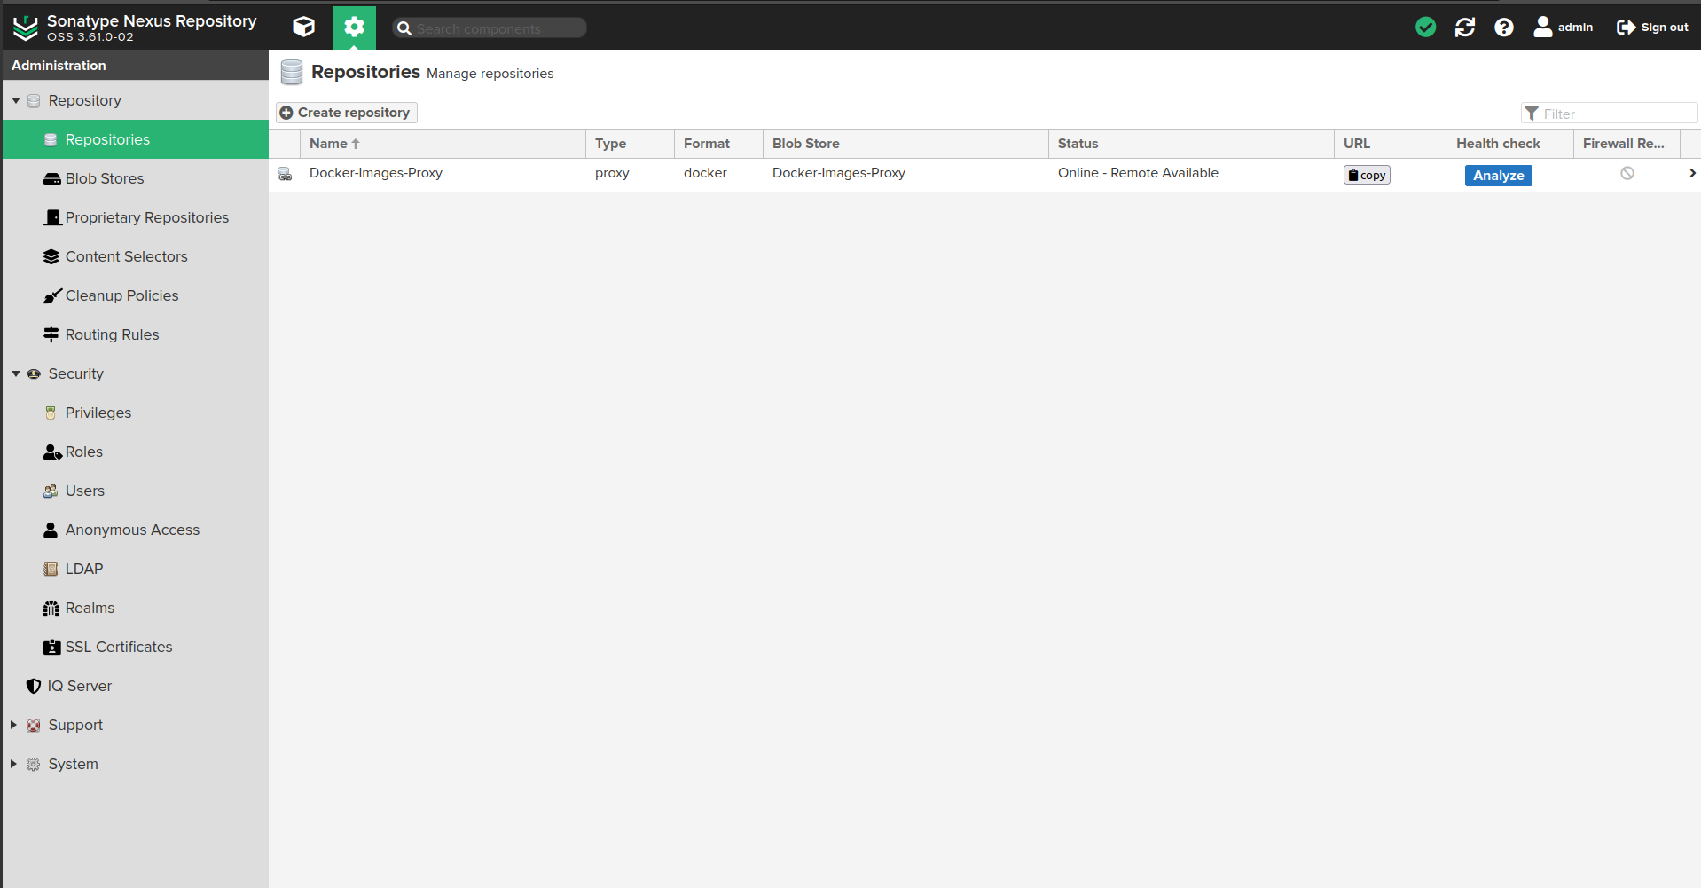
Task: Click the Routing Rules signpost icon
Action: pos(51,334)
